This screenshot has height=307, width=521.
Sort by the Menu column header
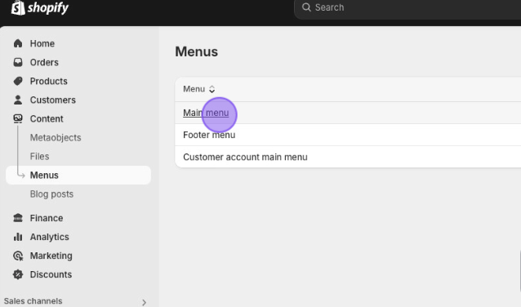pyautogui.click(x=199, y=89)
